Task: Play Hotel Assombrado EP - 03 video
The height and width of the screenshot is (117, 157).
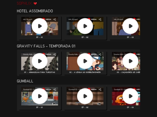Action: click(x=130, y=26)
